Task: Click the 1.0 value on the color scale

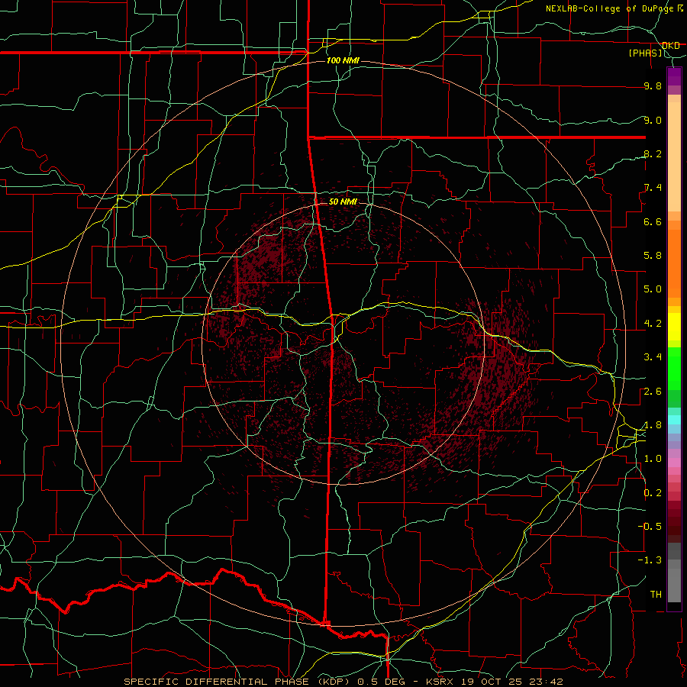Action: point(653,459)
